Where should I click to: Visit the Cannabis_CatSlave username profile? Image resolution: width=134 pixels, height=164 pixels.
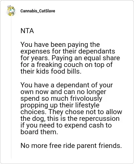point(38,11)
